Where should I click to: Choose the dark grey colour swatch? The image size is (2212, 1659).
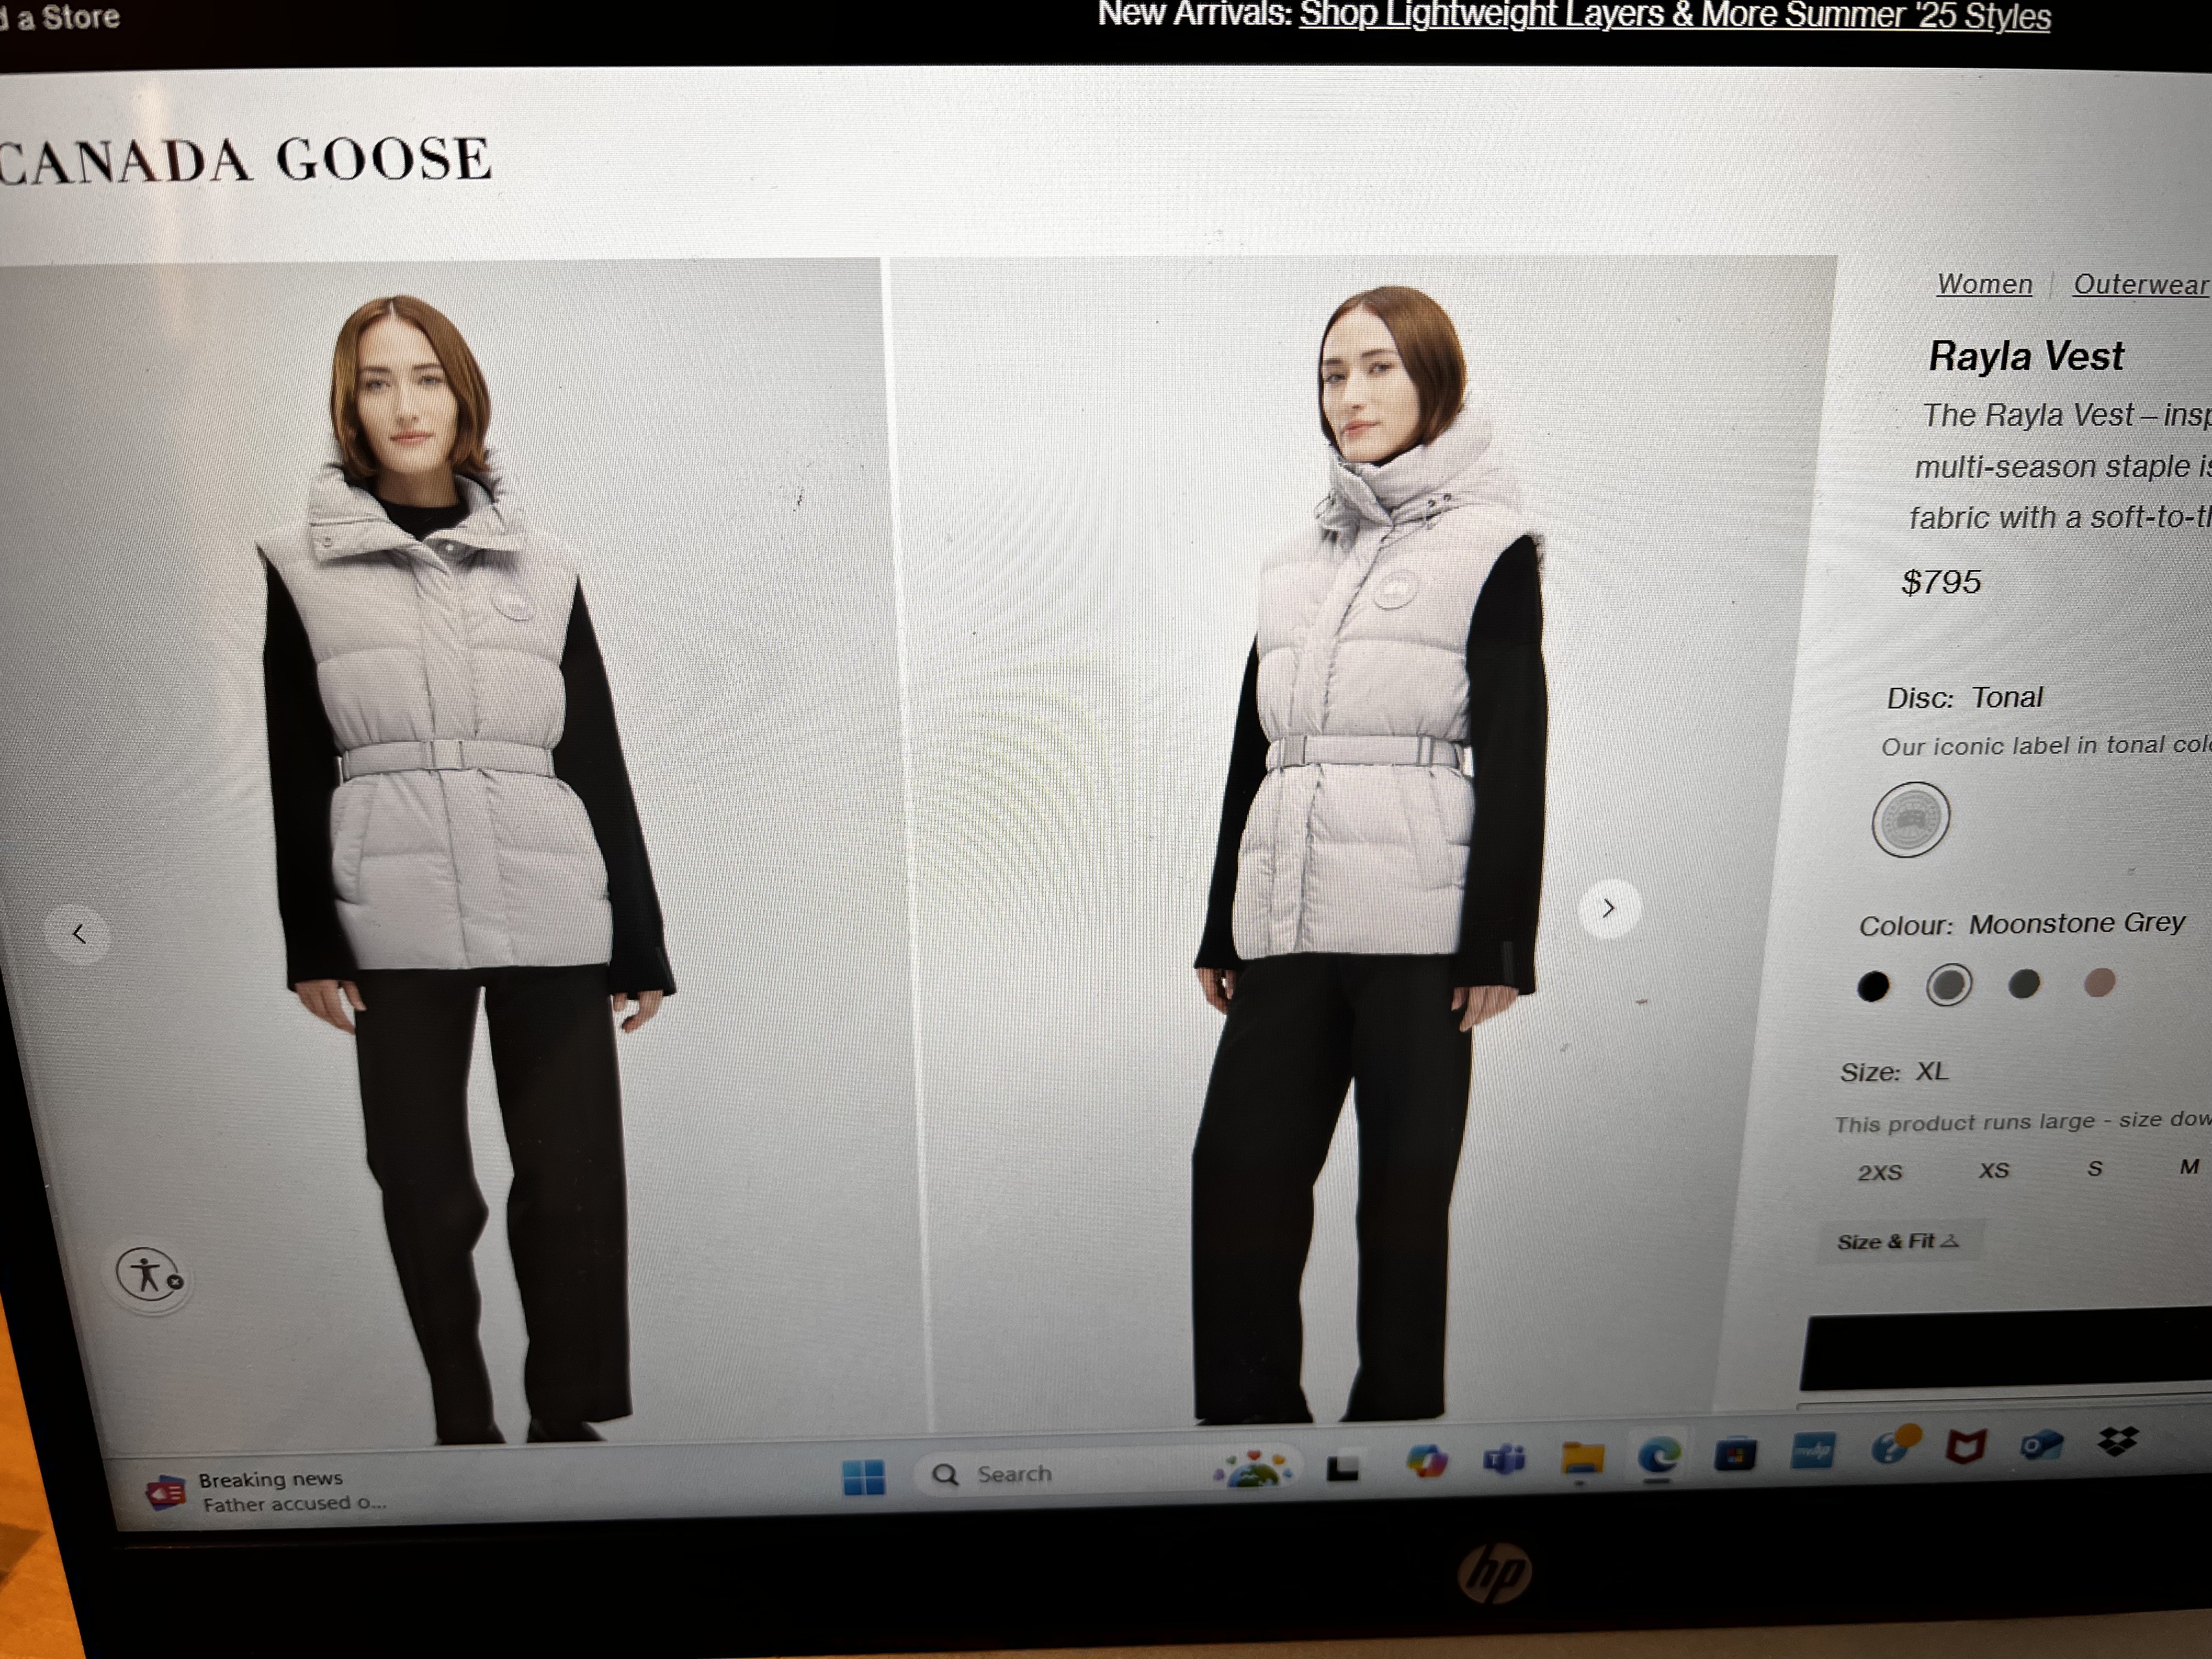(2024, 984)
